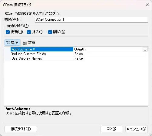This screenshot has height=136, width=152.
Task: Disable the 削除(D) checkbox
Action: pos(50,32)
